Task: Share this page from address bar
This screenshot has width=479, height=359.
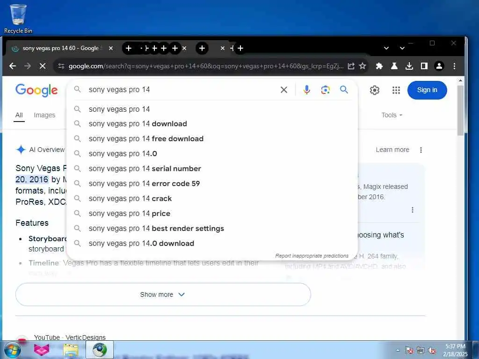Action: [x=351, y=66]
